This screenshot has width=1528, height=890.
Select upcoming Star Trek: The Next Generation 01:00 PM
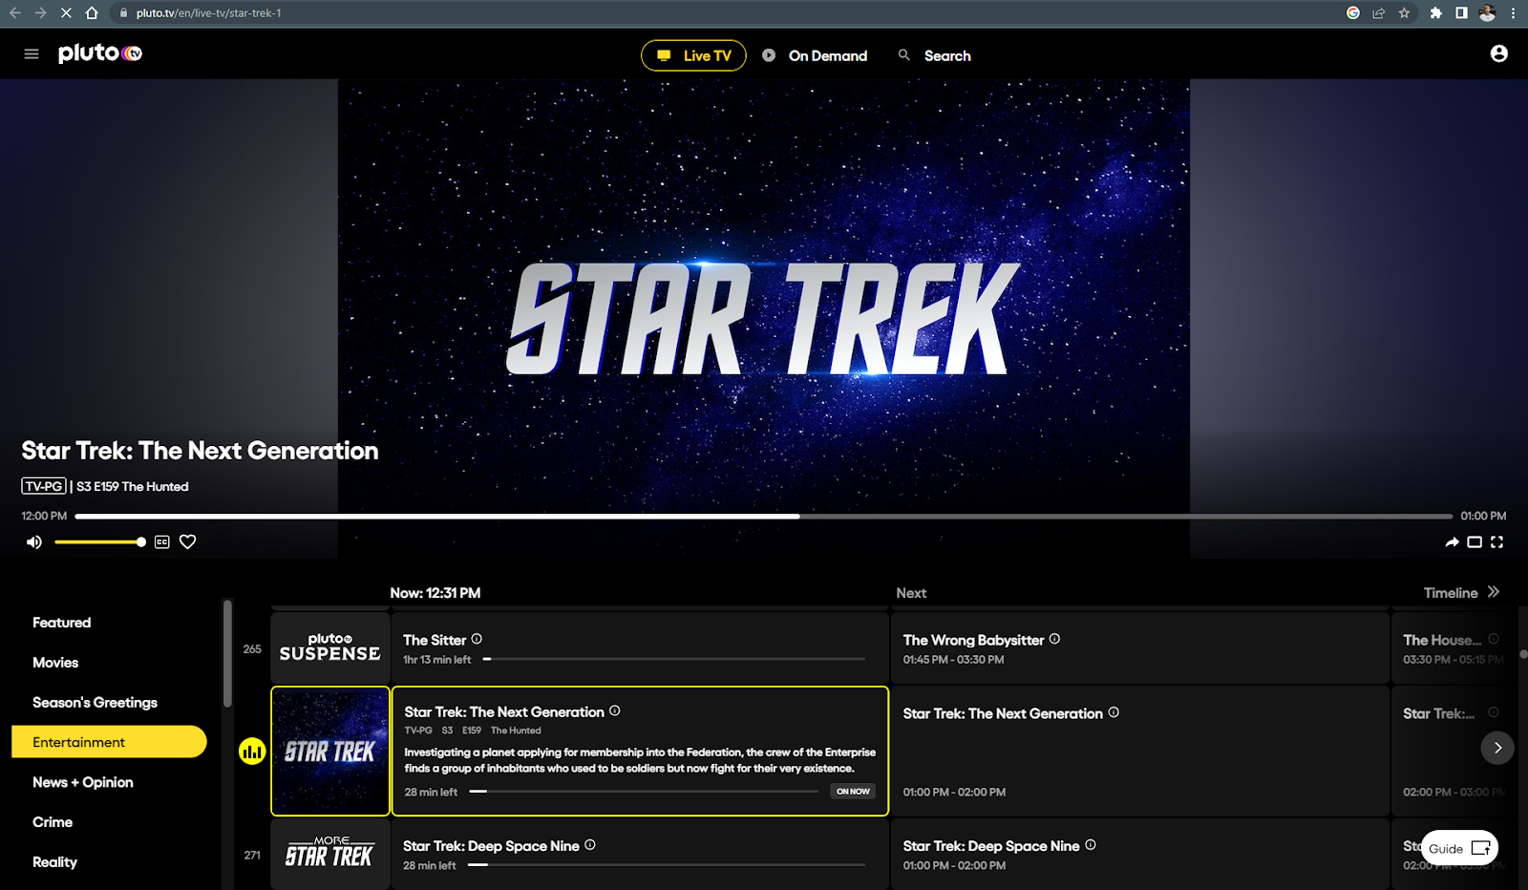[x=1140, y=752]
